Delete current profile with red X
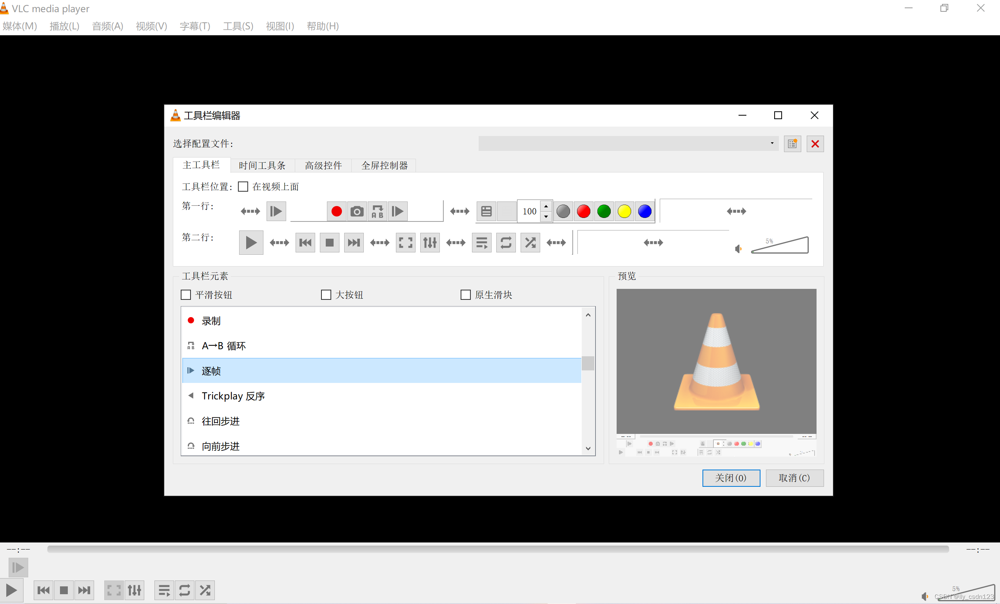Viewport: 1000px width, 604px height. point(815,144)
